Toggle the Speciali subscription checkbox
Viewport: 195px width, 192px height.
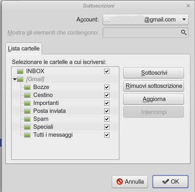(x=107, y=127)
